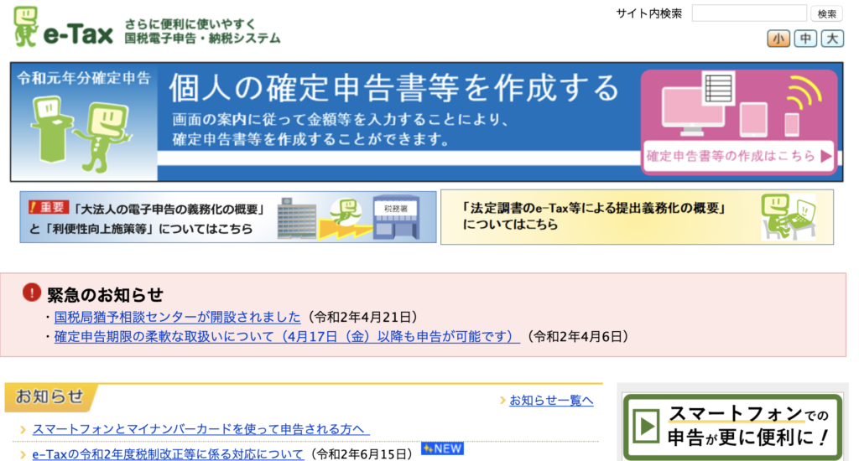Click the office building illustration in the 大法人 banner
859x461 pixels.
(297, 218)
